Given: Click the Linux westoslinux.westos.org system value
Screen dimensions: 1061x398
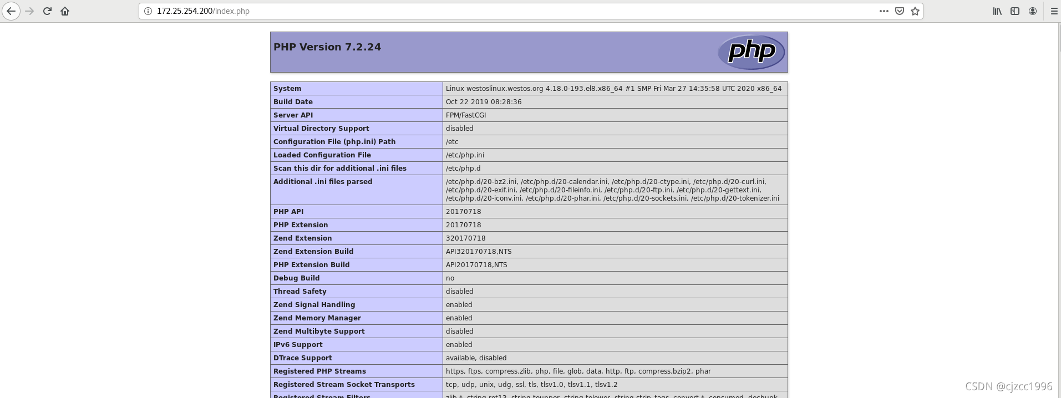Looking at the screenshot, I should click(x=613, y=89).
